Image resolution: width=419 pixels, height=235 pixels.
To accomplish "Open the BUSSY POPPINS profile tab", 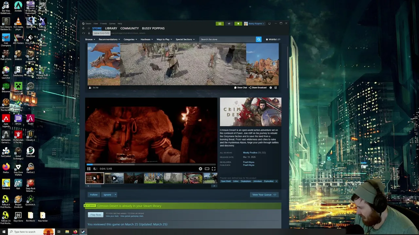I will (153, 28).
